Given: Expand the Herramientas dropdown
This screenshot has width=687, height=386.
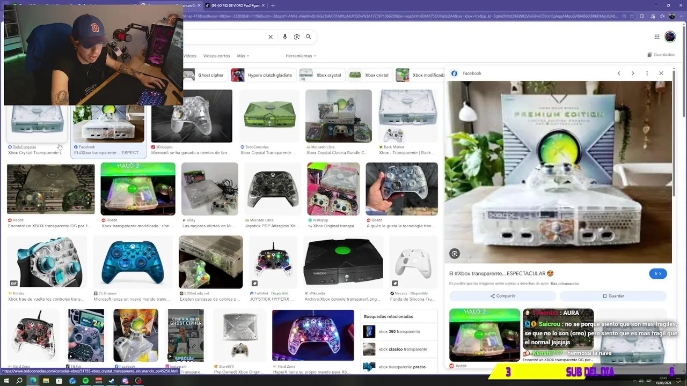Looking at the screenshot, I should (x=301, y=56).
